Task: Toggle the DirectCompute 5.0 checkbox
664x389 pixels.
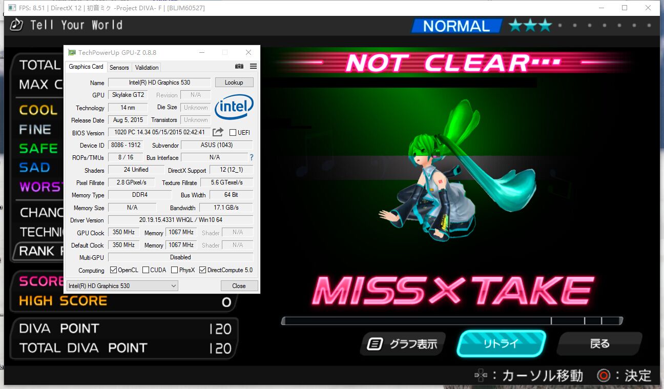Action: click(202, 270)
